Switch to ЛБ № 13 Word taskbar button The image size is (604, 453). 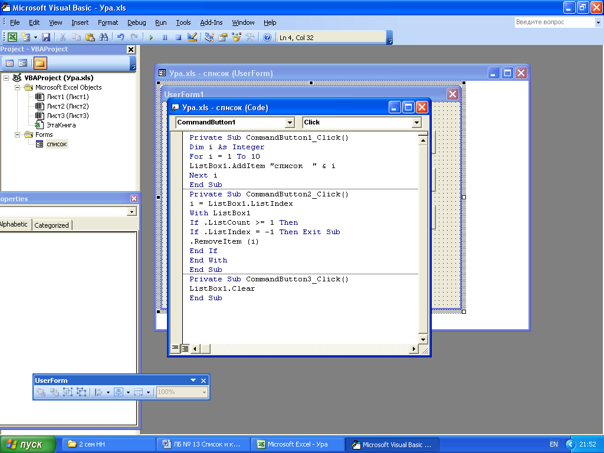coord(203,445)
